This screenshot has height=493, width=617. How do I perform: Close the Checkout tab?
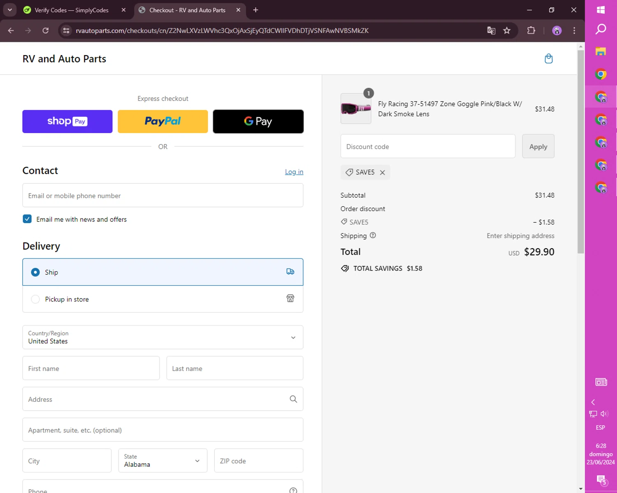(238, 10)
